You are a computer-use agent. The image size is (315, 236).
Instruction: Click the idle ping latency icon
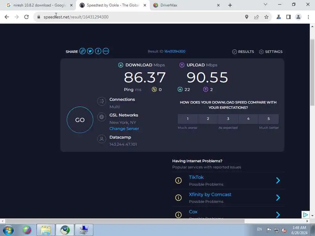click(x=154, y=89)
